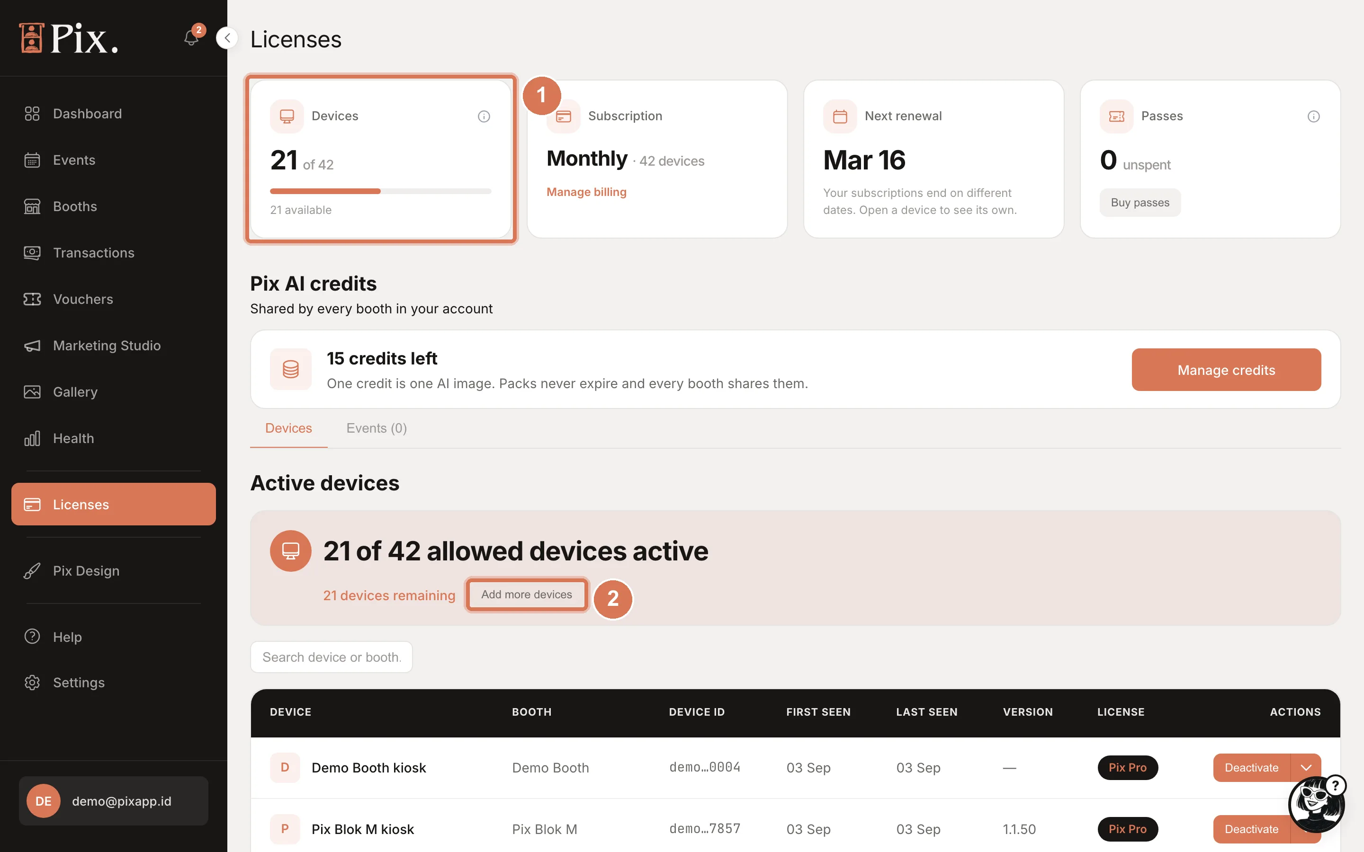Focus the Search device or booth field
Image resolution: width=1364 pixels, height=852 pixels.
[332, 657]
